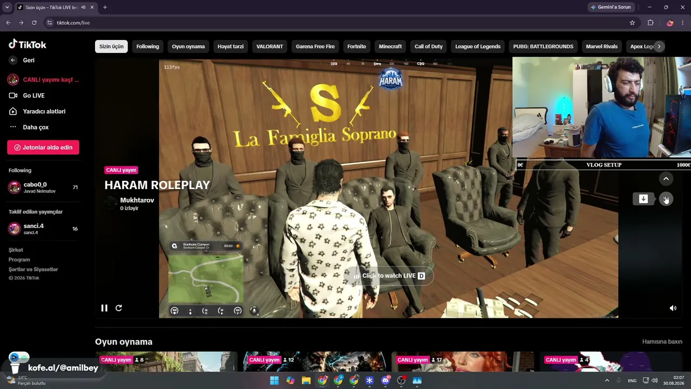Viewport: 691px width, 389px height.
Task: Select the Həyat tərzi category tab
Action: [x=231, y=46]
